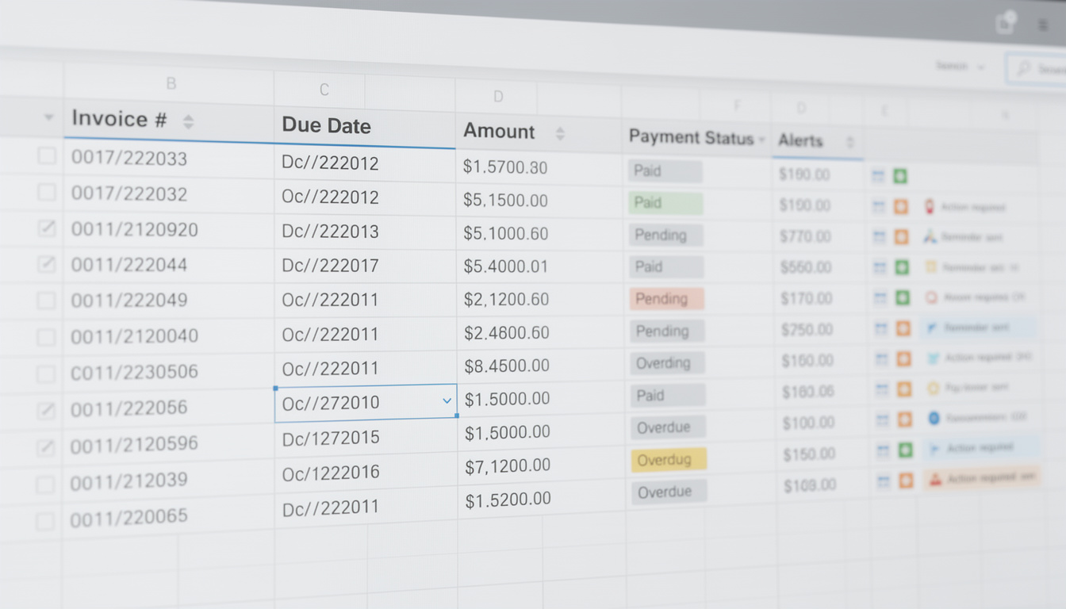Check the checkbox for invoice 0017/222033
The height and width of the screenshot is (609, 1066).
(45, 156)
